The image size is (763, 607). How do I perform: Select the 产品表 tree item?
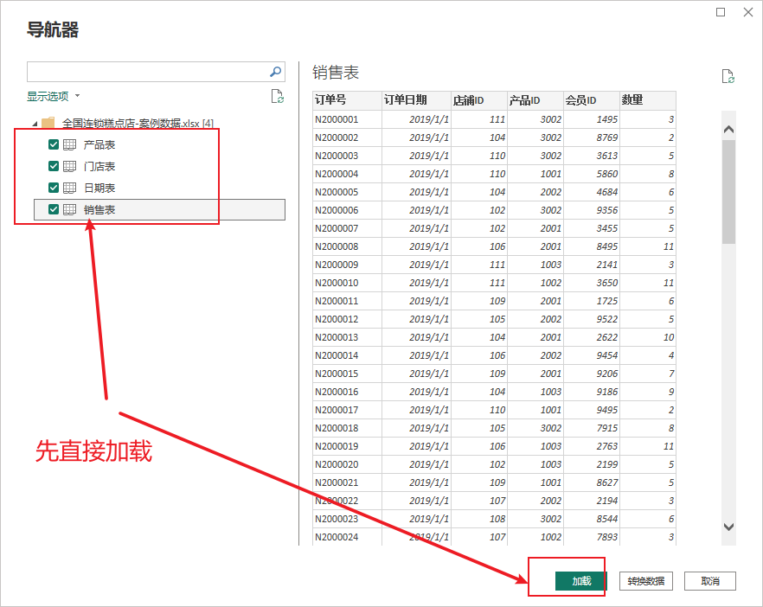click(x=99, y=144)
